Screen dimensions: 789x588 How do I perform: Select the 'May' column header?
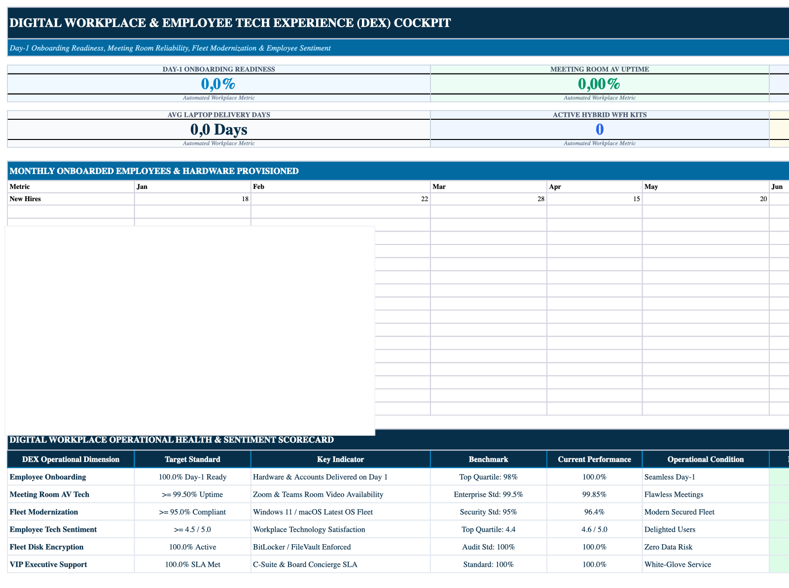point(706,187)
